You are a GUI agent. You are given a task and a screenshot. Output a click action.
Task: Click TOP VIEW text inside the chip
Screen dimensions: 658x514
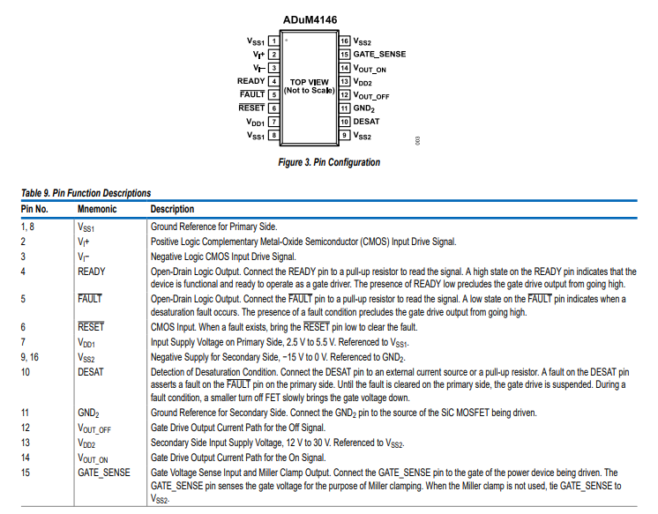pyautogui.click(x=310, y=82)
